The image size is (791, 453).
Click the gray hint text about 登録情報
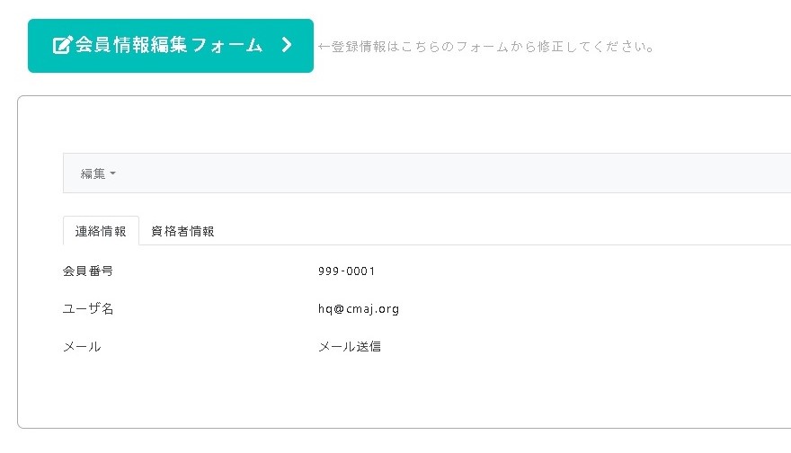click(x=486, y=47)
